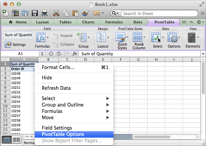This screenshot has height=146, width=206.
Task: Open the Formulas ribbon tab
Action: [x=114, y=22]
